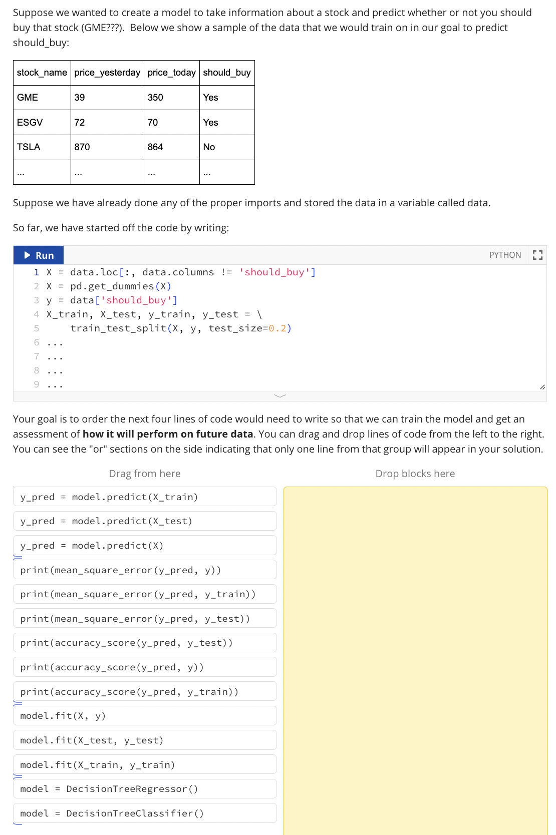556x835 pixels.
Task: Click the value 350 in price_today column
Action: click(172, 98)
